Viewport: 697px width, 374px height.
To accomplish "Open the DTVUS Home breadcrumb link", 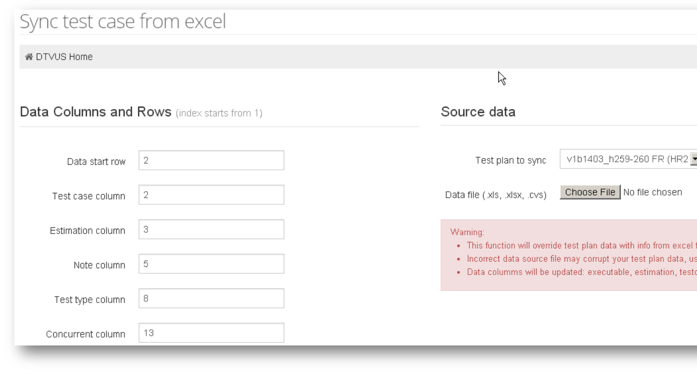I will tap(64, 57).
